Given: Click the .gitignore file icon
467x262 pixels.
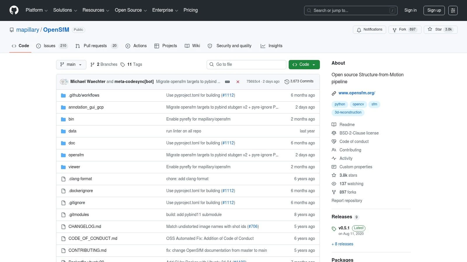Looking at the screenshot, I should [63, 203].
